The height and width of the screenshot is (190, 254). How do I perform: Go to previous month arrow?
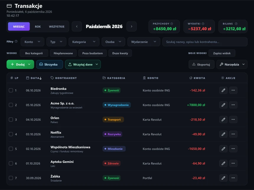click(77, 27)
